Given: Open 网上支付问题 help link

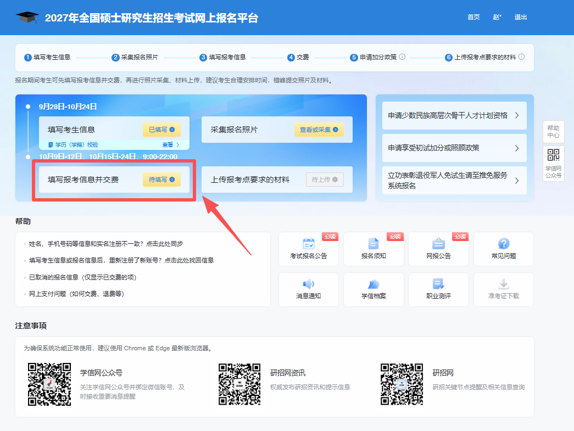Looking at the screenshot, I should click(76, 294).
